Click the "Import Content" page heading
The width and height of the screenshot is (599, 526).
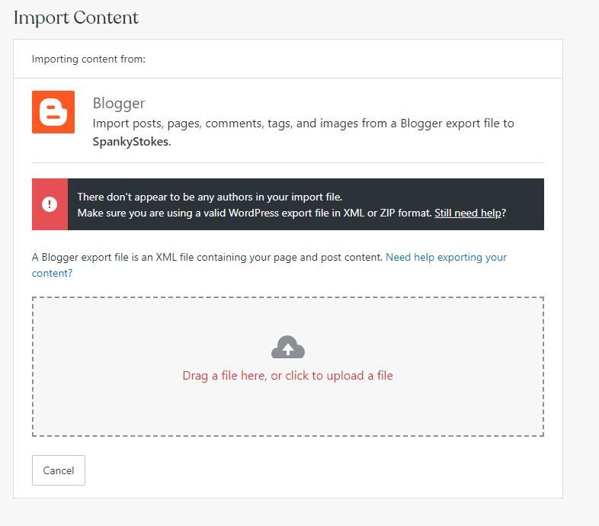coord(76,18)
